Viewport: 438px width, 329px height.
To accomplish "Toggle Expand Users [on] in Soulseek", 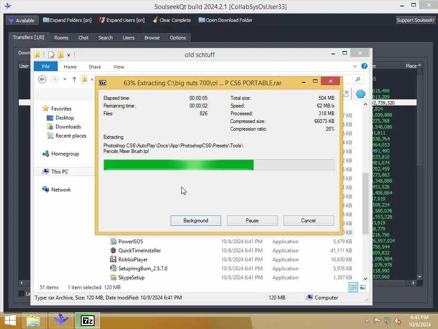I will pos(122,20).
